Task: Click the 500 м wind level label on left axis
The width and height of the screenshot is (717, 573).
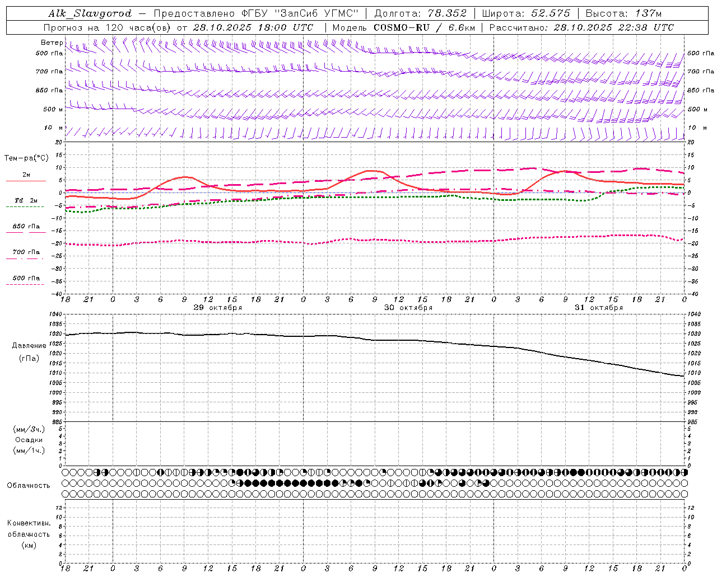Action: [x=53, y=109]
